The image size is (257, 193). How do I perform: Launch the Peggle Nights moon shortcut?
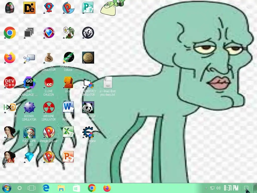tap(68, 8)
